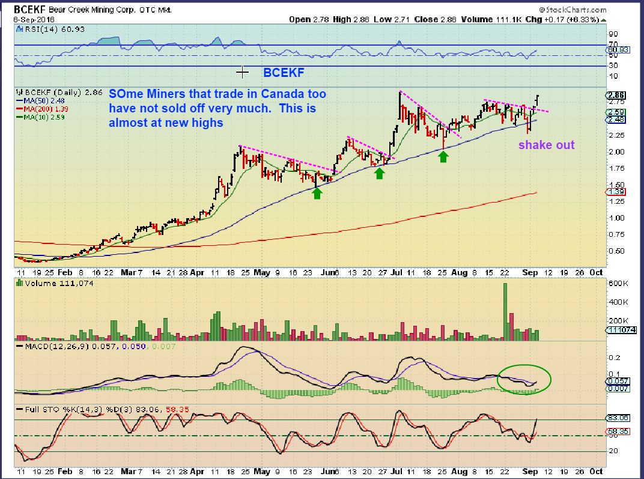Click the 'shake out' annotation text

click(546, 145)
